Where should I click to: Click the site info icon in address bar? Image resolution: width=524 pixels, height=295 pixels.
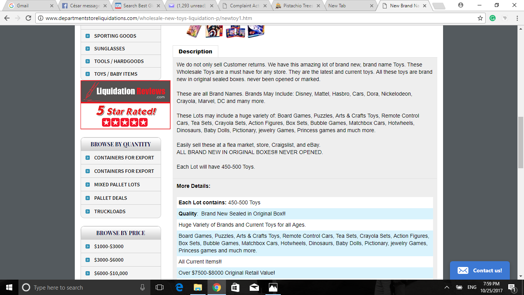pos(40,18)
